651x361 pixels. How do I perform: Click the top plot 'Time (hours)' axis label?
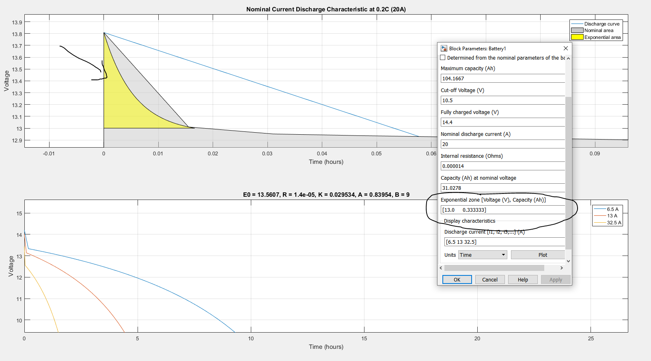(x=326, y=162)
